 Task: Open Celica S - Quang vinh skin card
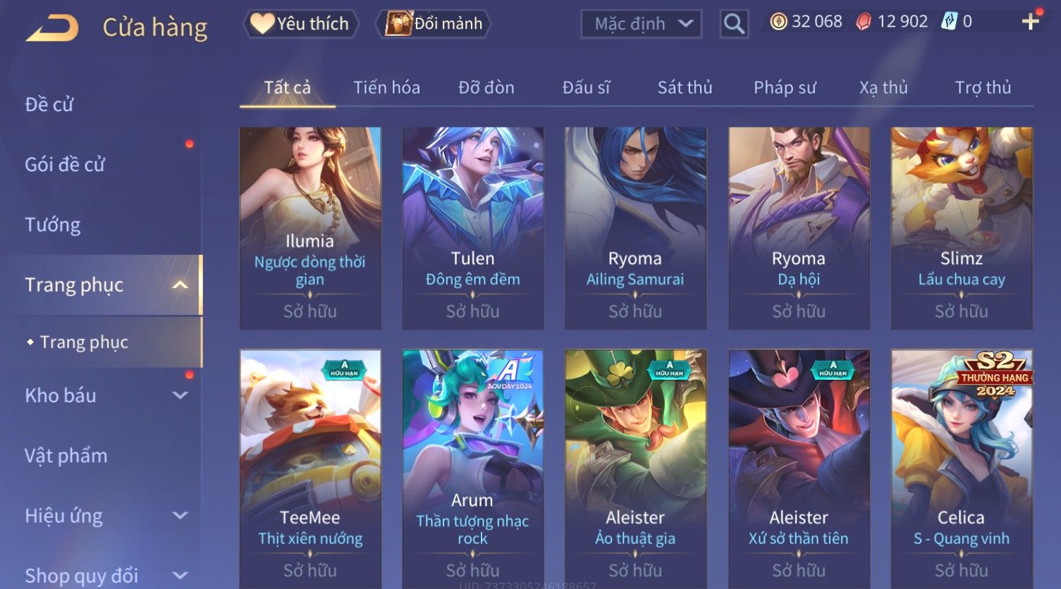pos(962,469)
